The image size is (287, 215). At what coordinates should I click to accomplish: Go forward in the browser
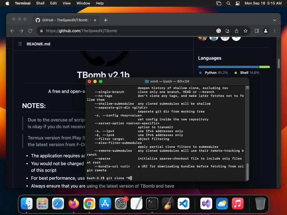pyautogui.click(x=21, y=31)
